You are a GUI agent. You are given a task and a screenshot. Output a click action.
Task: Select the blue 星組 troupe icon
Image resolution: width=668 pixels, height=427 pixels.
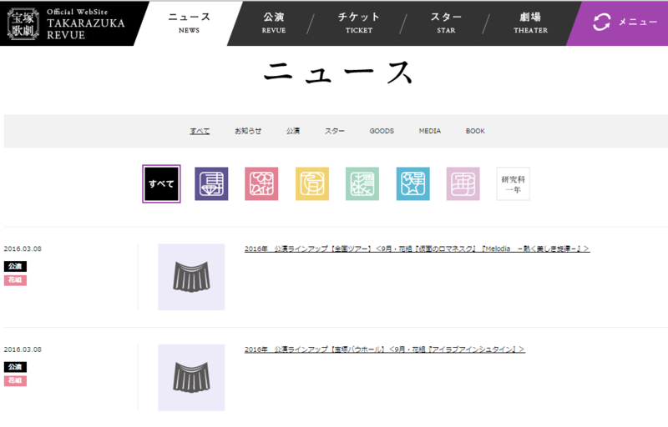point(412,183)
